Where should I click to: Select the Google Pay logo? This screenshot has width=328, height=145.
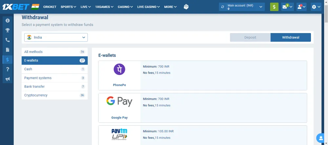[119, 101]
